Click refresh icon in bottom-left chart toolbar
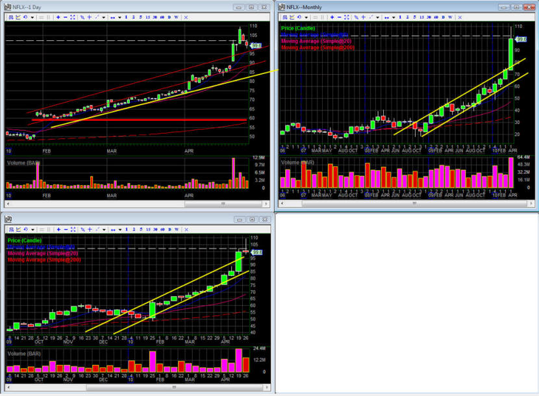This screenshot has height=396, width=539. pos(25,229)
